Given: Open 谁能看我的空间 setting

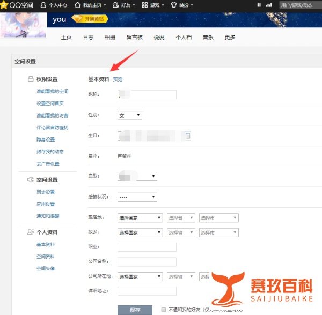Looking at the screenshot, I should point(53,91).
